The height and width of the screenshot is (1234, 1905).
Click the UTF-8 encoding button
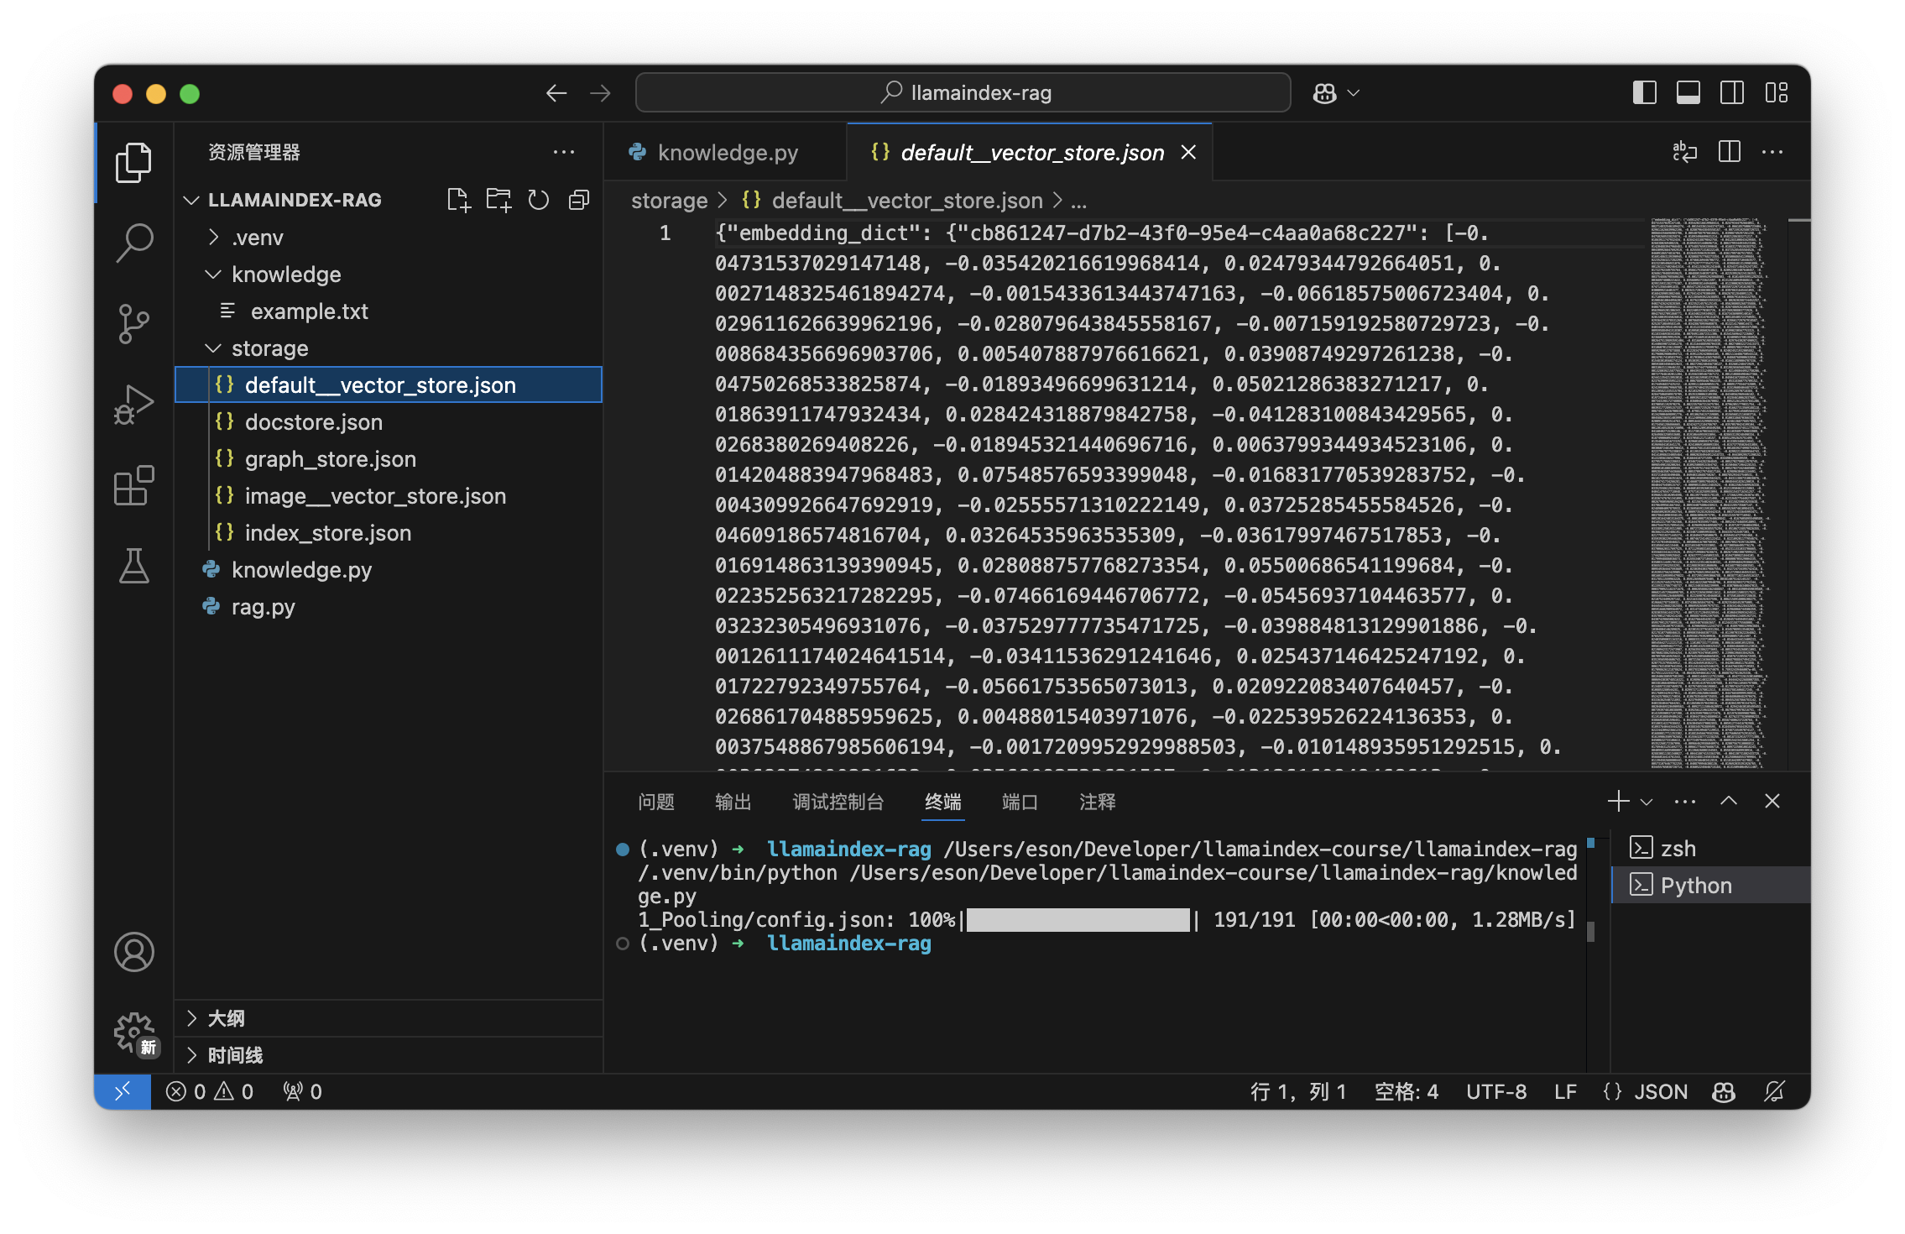coord(1495,1091)
